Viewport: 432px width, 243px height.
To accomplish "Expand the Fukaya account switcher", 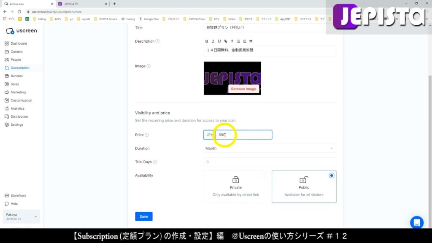I will click(x=21, y=216).
